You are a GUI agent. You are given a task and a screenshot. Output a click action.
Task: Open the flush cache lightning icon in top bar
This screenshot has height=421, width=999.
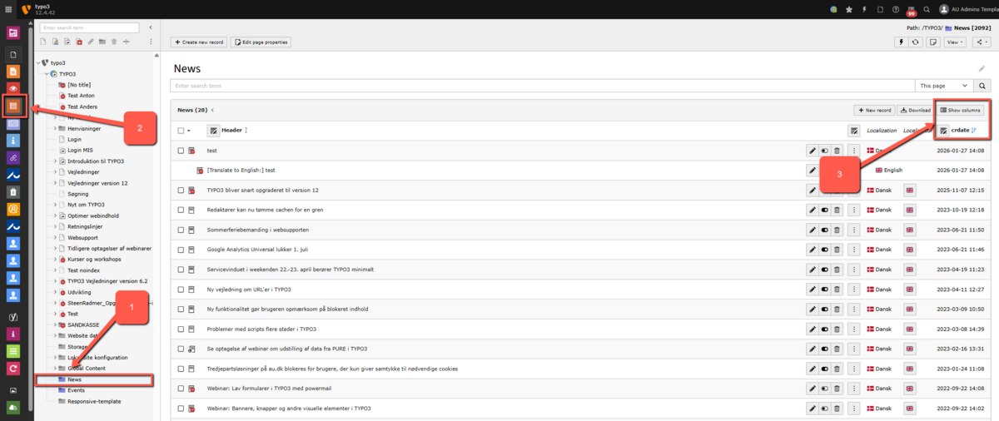[x=864, y=10]
